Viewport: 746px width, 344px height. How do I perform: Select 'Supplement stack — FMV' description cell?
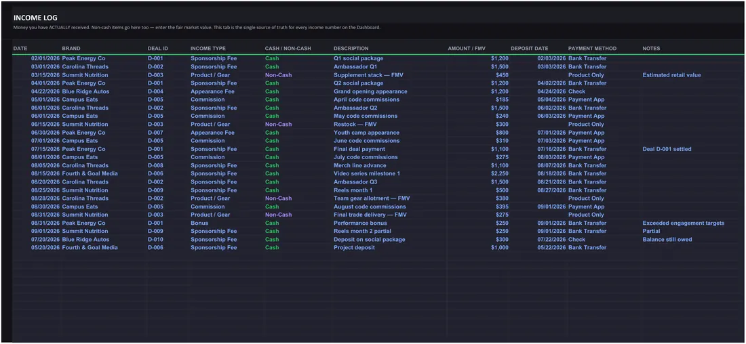[x=368, y=75]
